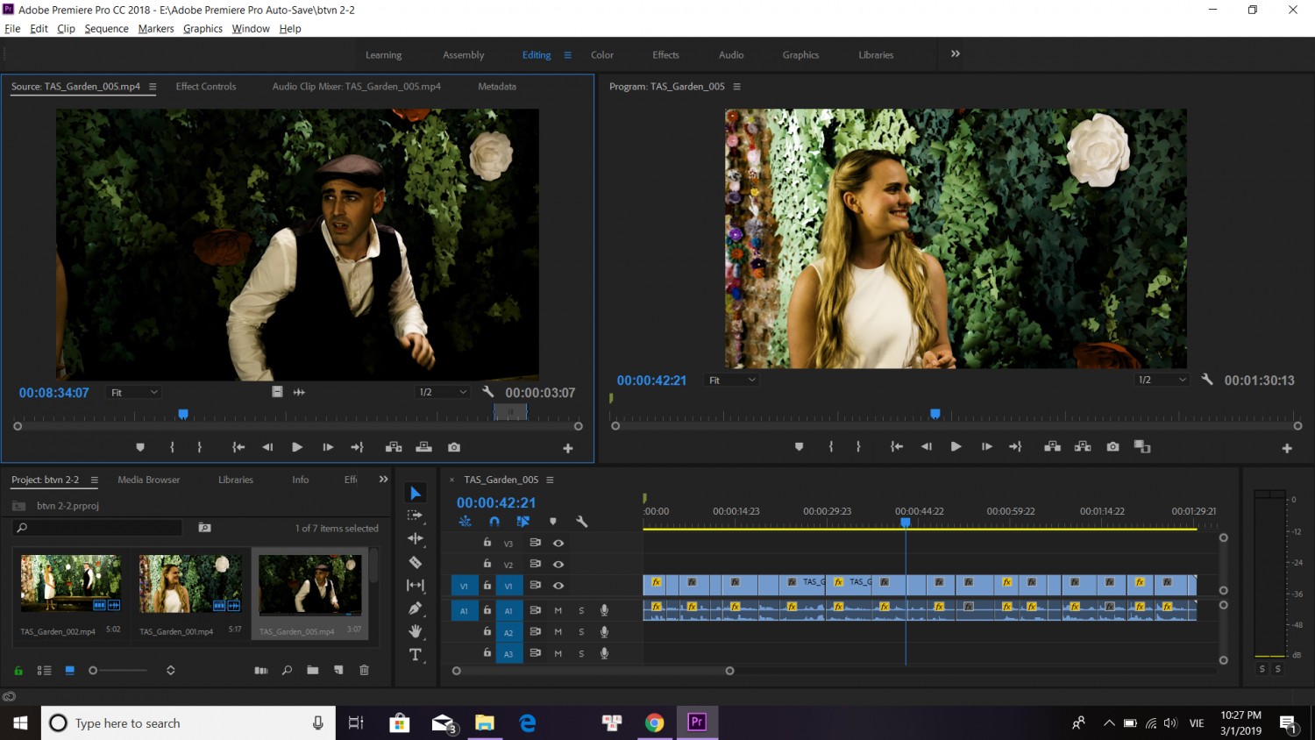1315x740 pixels.
Task: Switch to the Audio workspace
Action: [731, 55]
